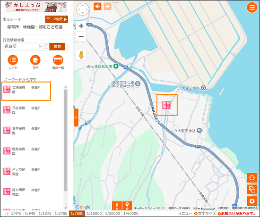Go forward with the right arrow button
The height and width of the screenshot is (217, 260).
click(x=107, y=7)
